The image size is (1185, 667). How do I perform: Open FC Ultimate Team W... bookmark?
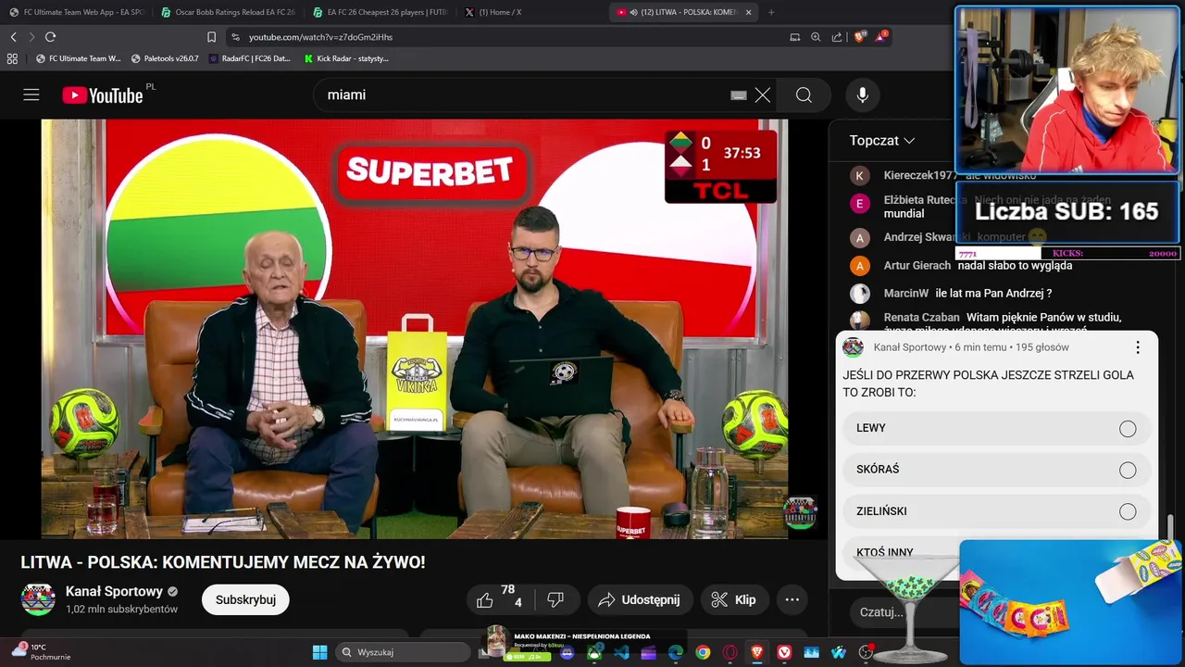pyautogui.click(x=78, y=58)
